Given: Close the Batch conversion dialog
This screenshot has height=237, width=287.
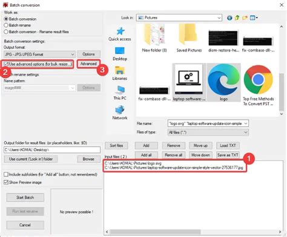Looking at the screenshot, I should 282,5.
